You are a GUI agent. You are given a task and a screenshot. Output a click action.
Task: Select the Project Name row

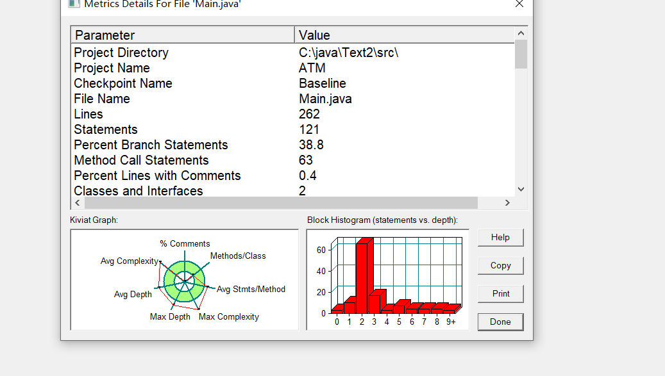(293, 68)
